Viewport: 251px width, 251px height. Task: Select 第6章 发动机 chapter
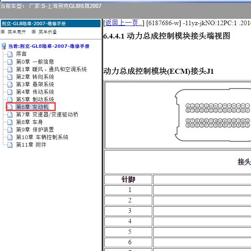32,107
